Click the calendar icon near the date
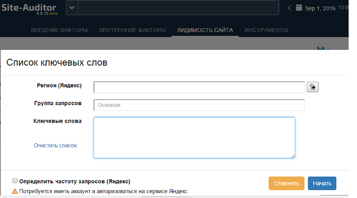 tap(298, 8)
